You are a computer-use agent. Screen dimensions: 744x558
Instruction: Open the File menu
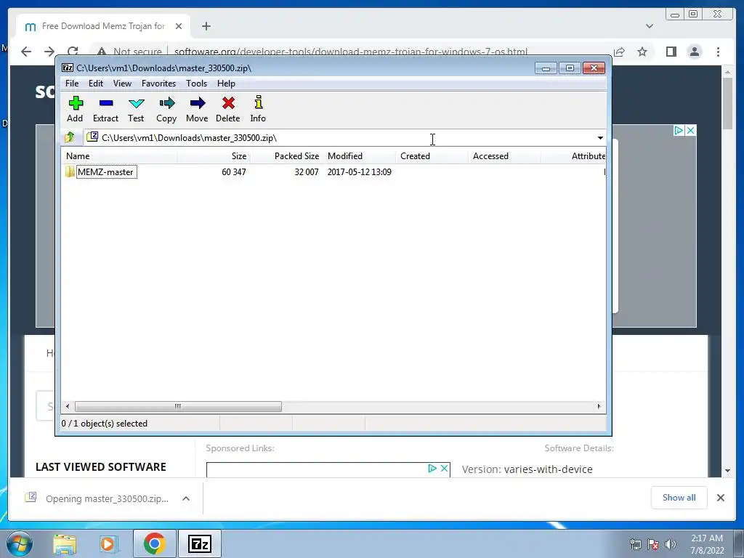(72, 84)
